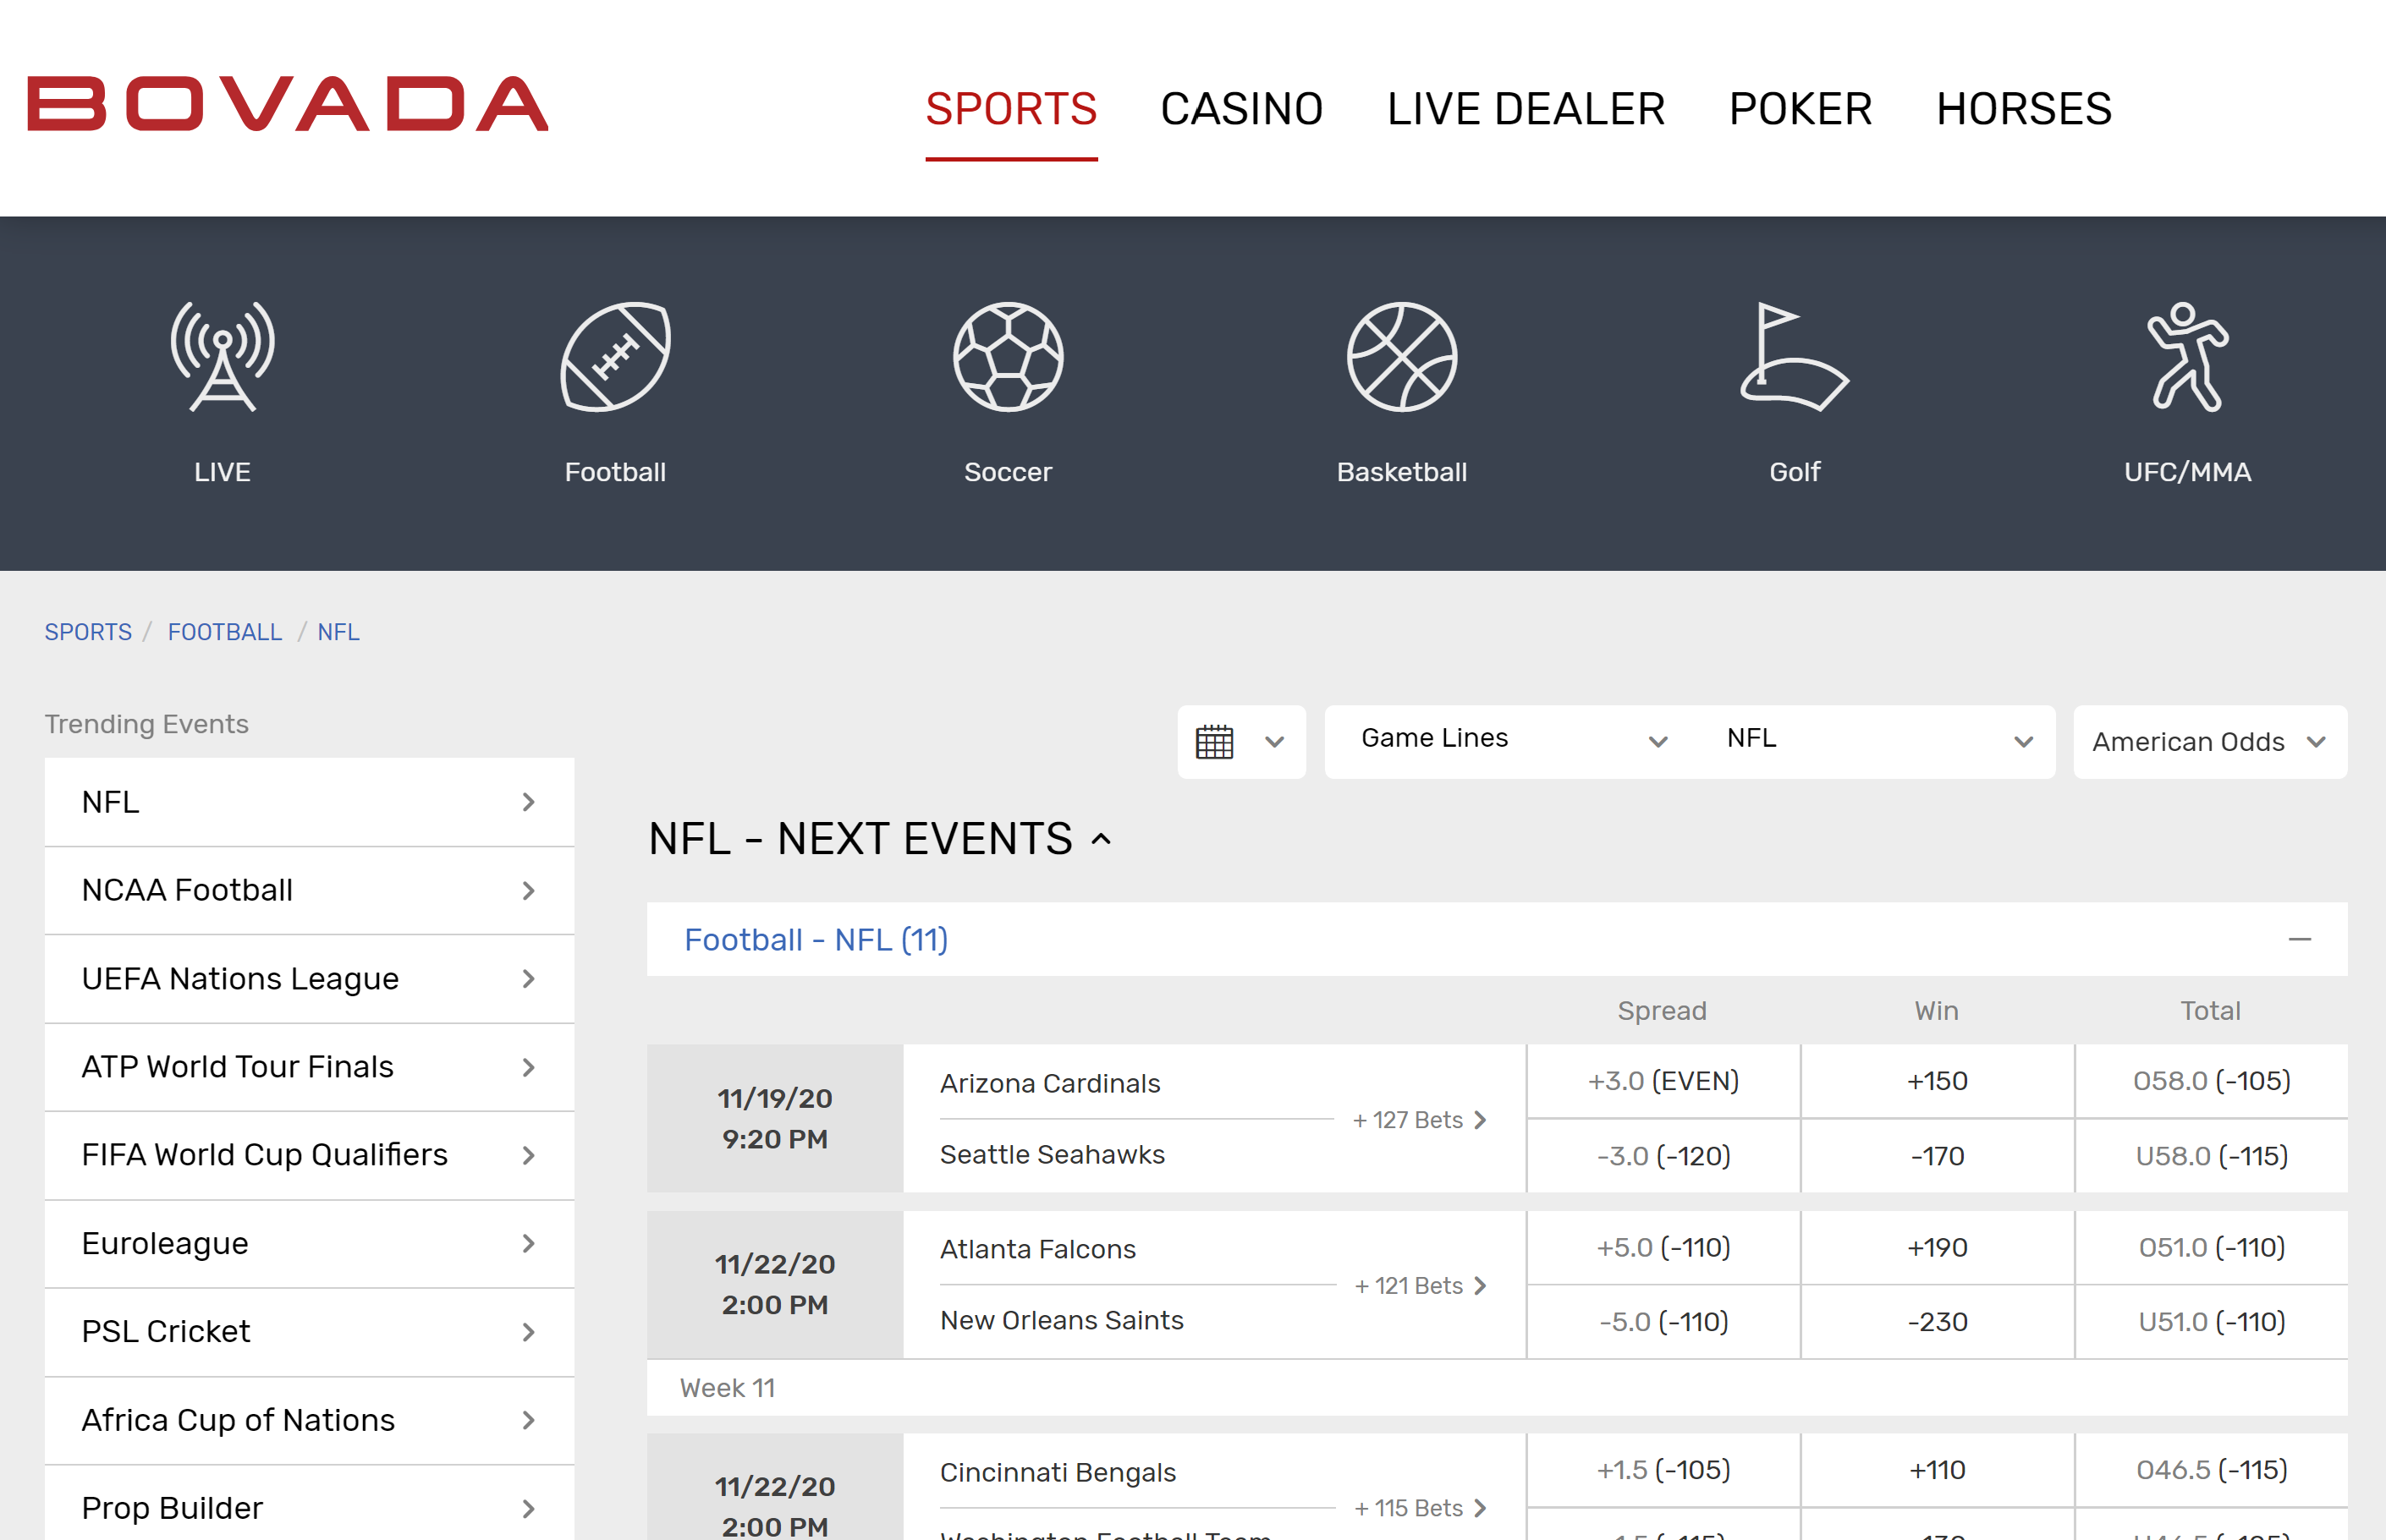Switch to the Casino tab

1240,109
